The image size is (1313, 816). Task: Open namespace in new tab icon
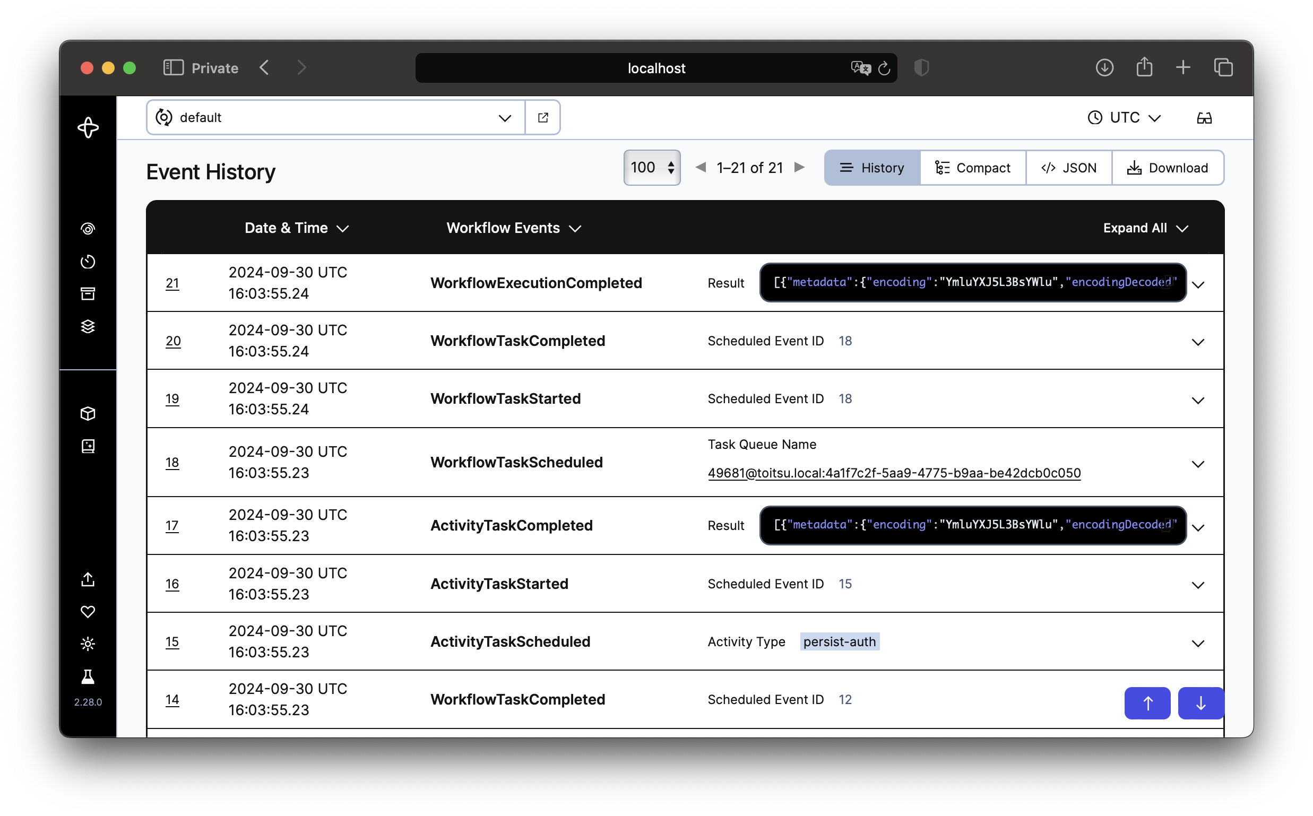point(544,118)
